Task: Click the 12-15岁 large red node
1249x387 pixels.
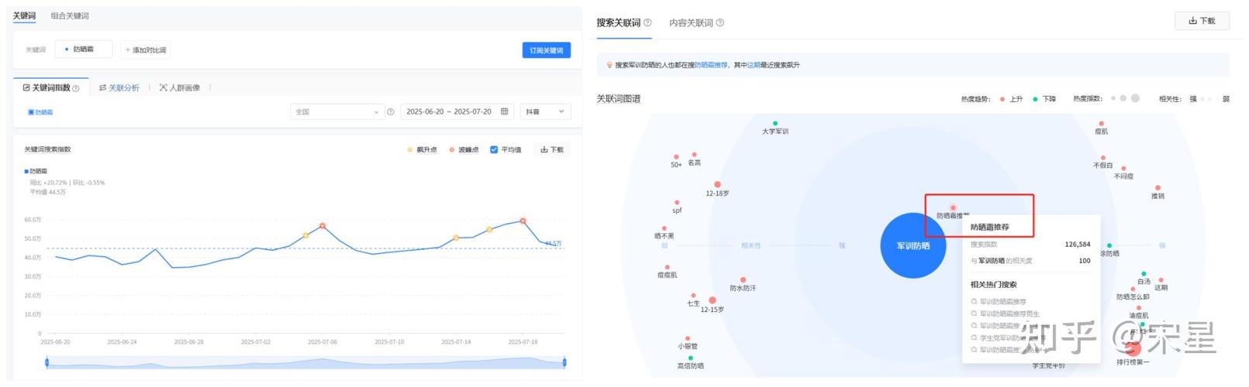Action: pyautogui.click(x=712, y=300)
